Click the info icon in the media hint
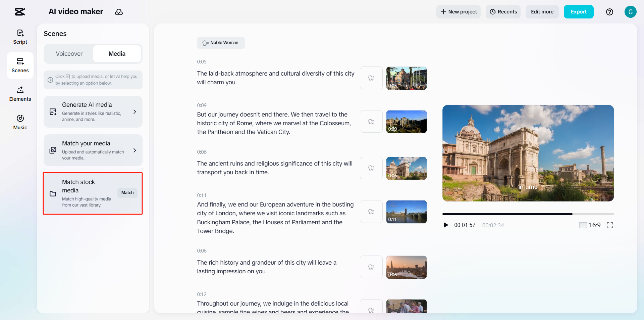The width and height of the screenshot is (644, 320). click(50, 80)
